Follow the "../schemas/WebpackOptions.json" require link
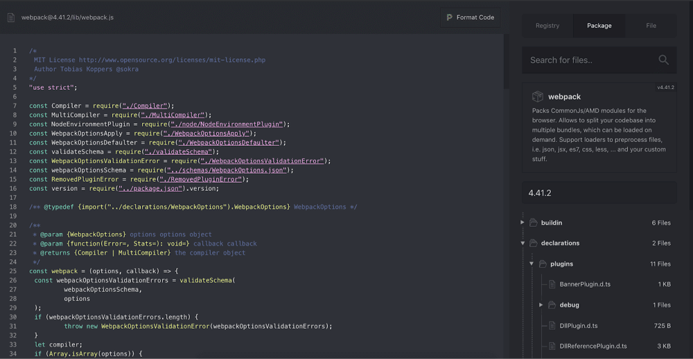The image size is (693, 359). click(x=227, y=170)
